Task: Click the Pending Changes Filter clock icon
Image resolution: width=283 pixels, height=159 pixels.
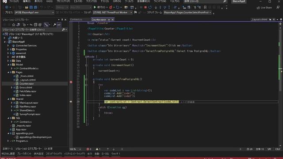Action: 24,25
